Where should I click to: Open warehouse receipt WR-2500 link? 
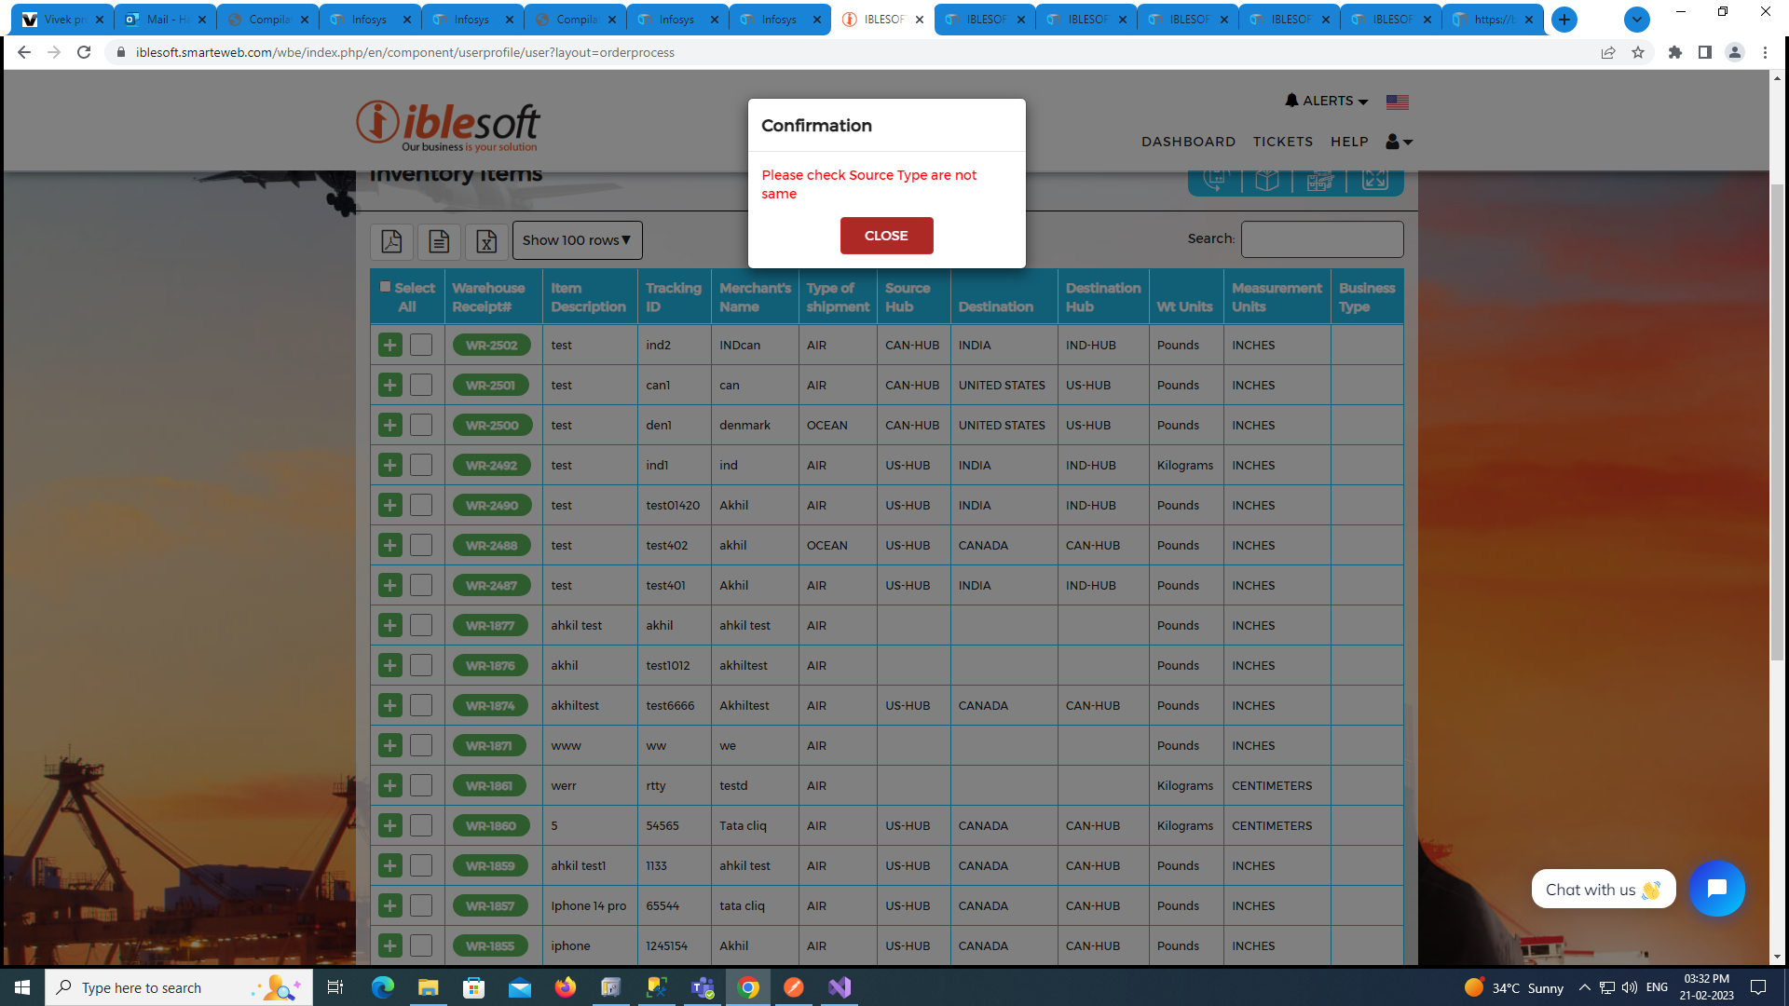click(x=492, y=425)
